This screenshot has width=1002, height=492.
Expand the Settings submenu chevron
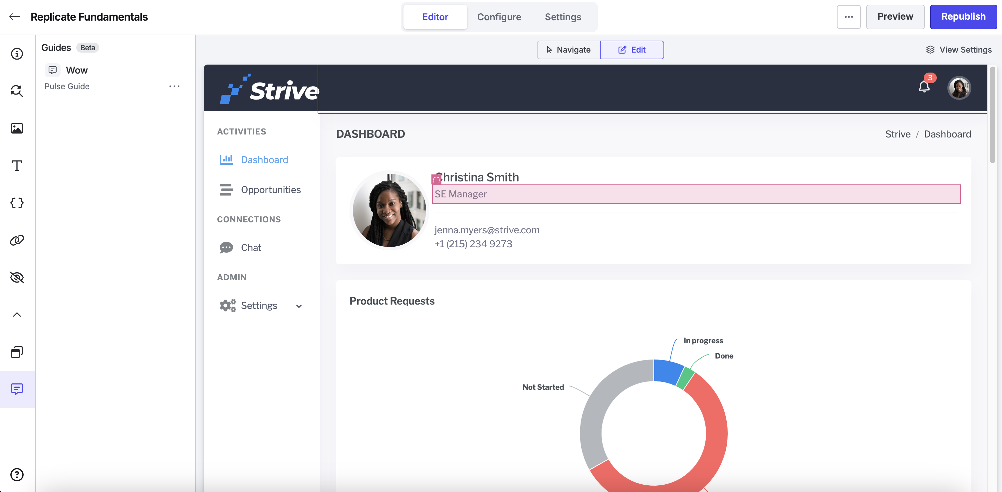[299, 306]
